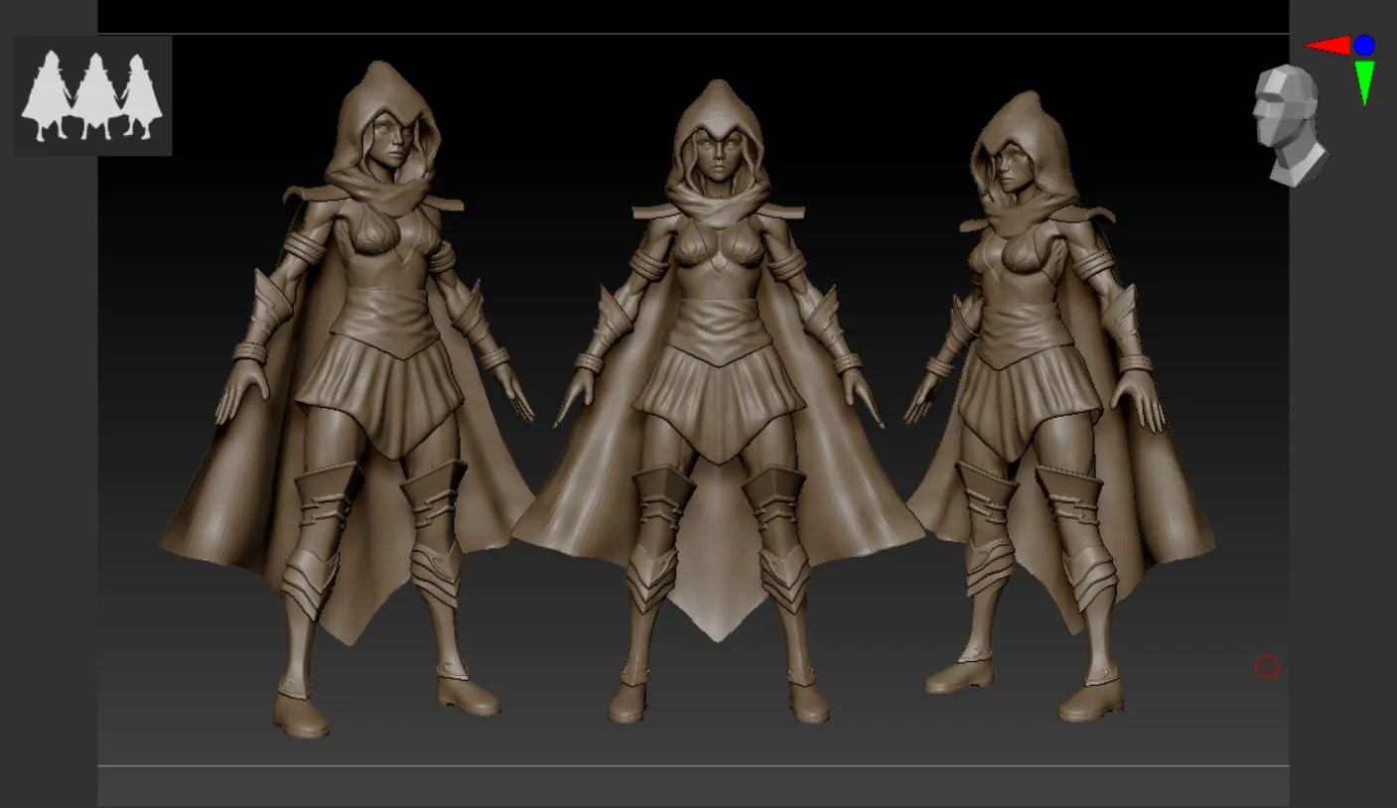The image size is (1397, 808).
Task: Click the red X-axis cone
Action: coord(1327,46)
